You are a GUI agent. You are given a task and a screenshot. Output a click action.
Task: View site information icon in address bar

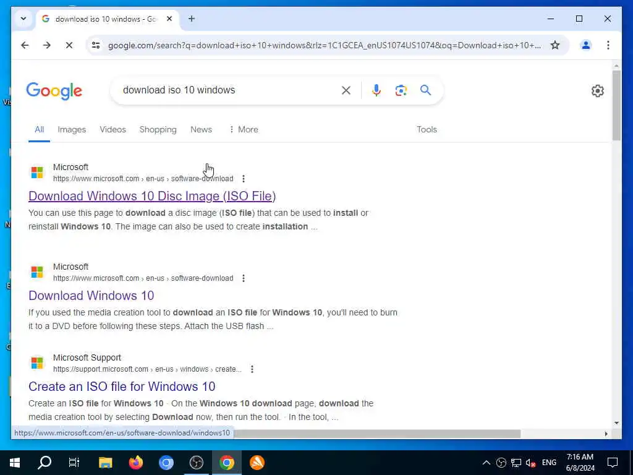[96, 45]
